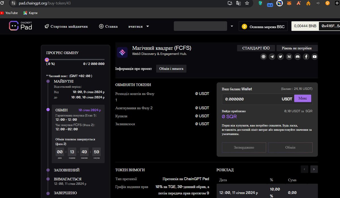Click the Залишилося row
Image resolution: width=340 pixels, height=198 pixels.
pyautogui.click(x=162, y=124)
